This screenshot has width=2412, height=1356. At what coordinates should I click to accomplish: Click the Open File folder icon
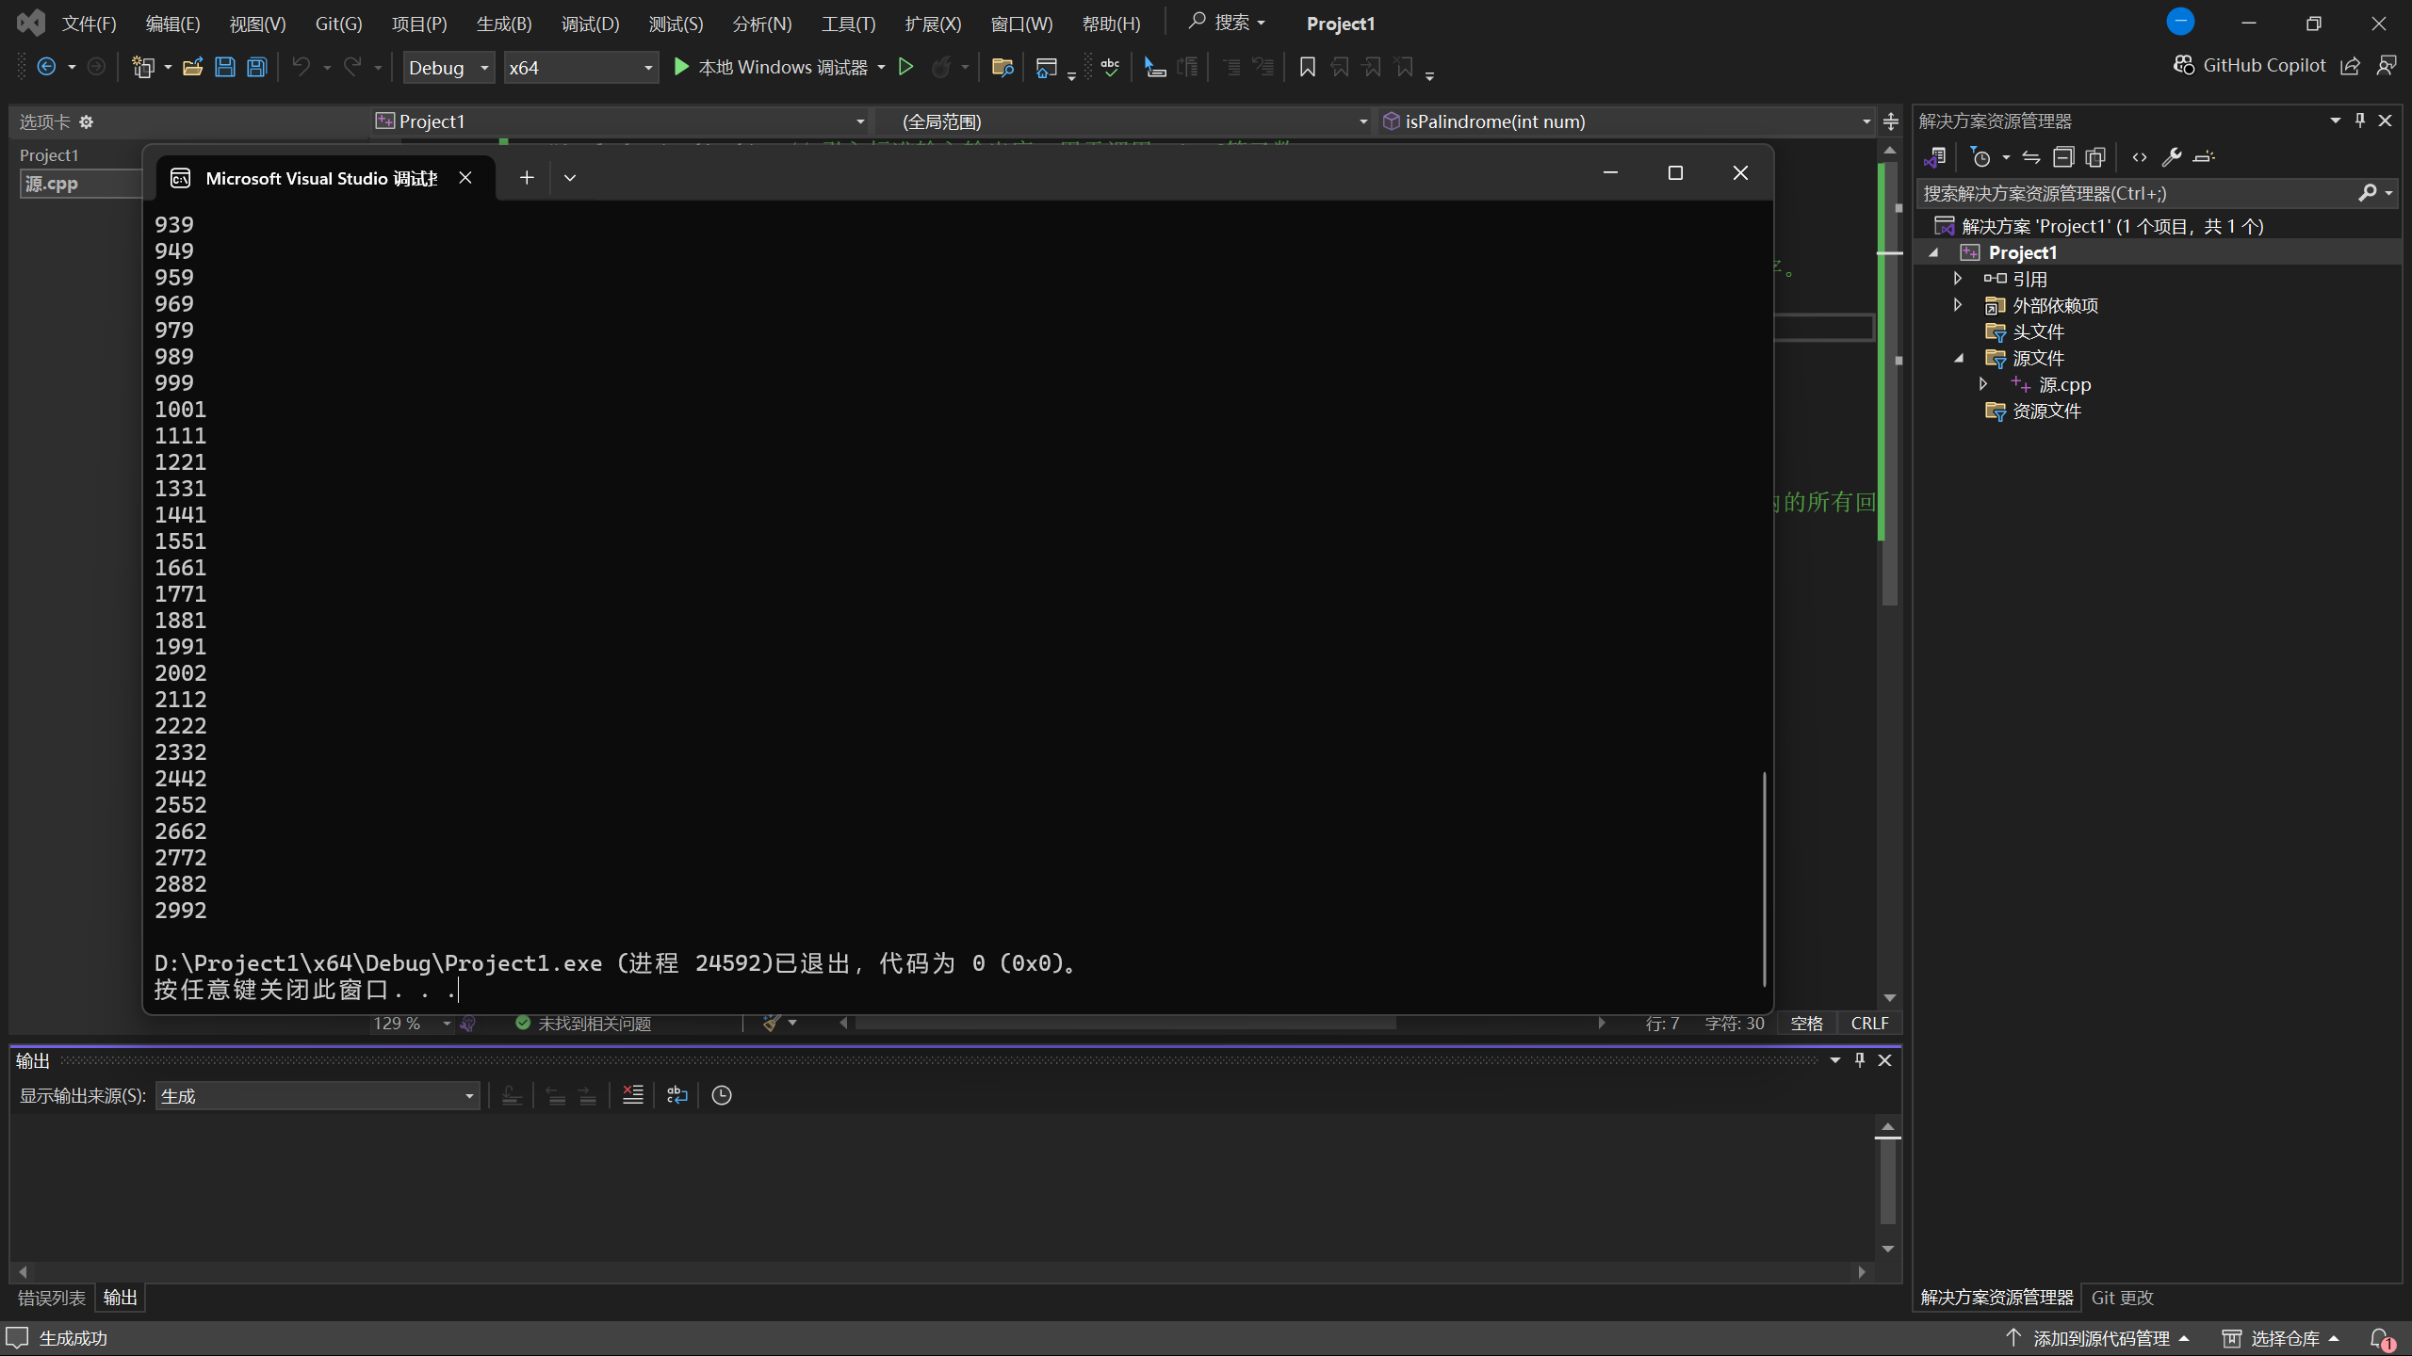pos(192,67)
